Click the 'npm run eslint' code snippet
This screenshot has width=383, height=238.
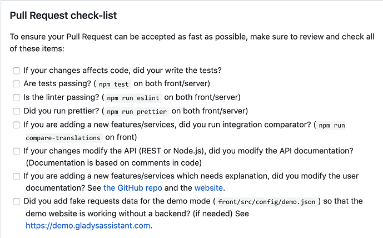click(133, 98)
